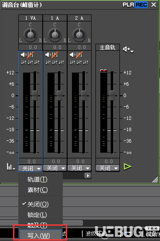Screen dimensions: 160x241
Task: Click the volume value field under master track
Action: pyautogui.click(x=108, y=161)
